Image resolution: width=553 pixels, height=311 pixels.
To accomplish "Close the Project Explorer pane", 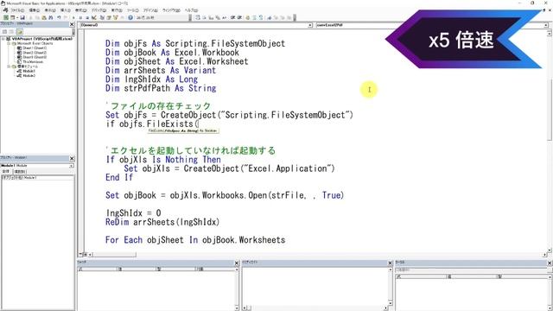I will (x=72, y=24).
